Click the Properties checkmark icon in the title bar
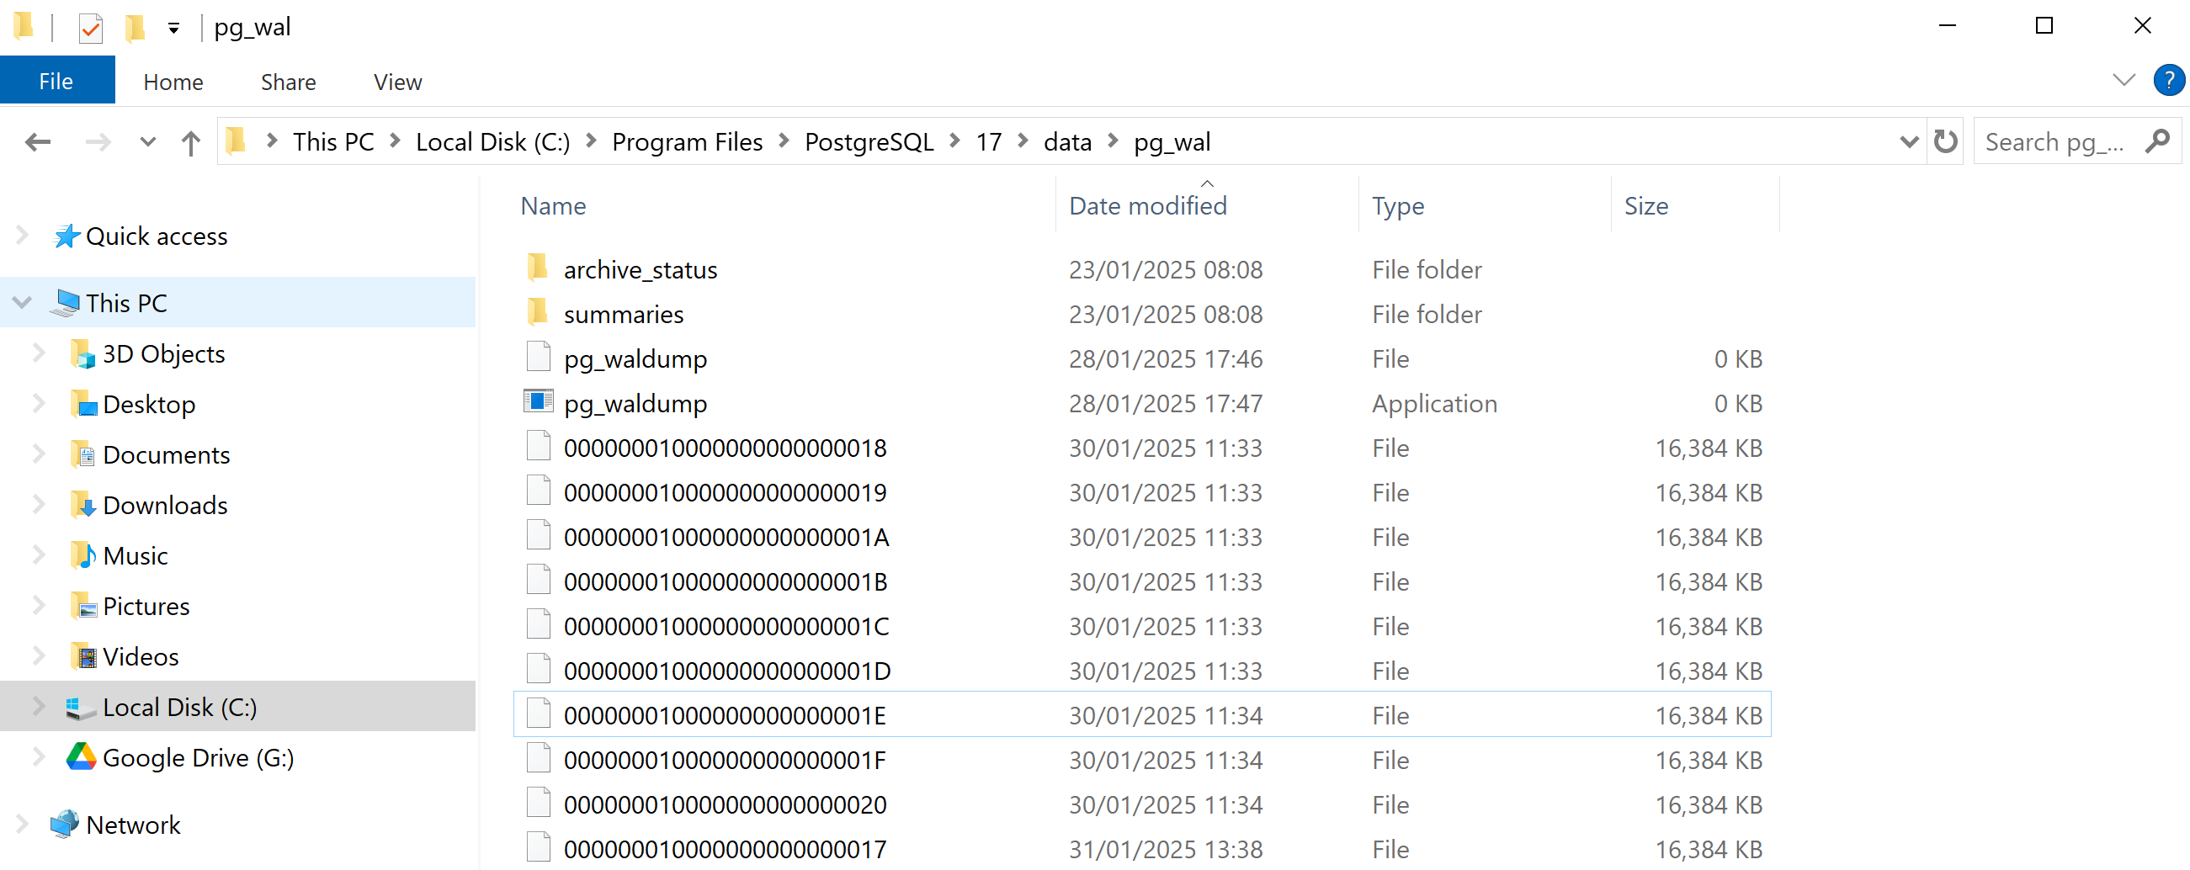This screenshot has width=2190, height=870. pos(90,28)
